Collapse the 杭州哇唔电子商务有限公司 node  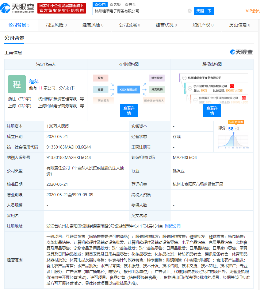pos(184,78)
